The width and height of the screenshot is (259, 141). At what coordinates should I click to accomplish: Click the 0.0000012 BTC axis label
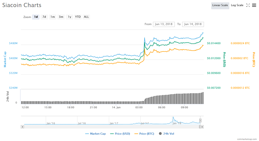(240, 88)
